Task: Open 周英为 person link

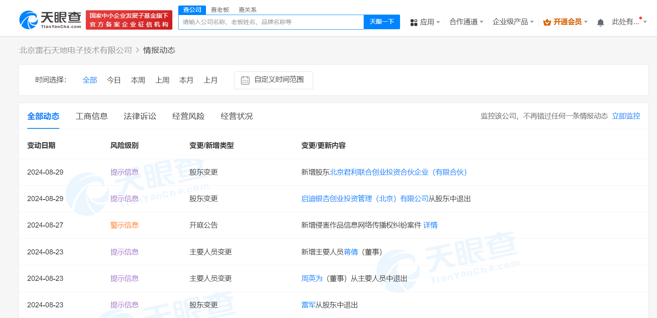Action: click(x=312, y=278)
